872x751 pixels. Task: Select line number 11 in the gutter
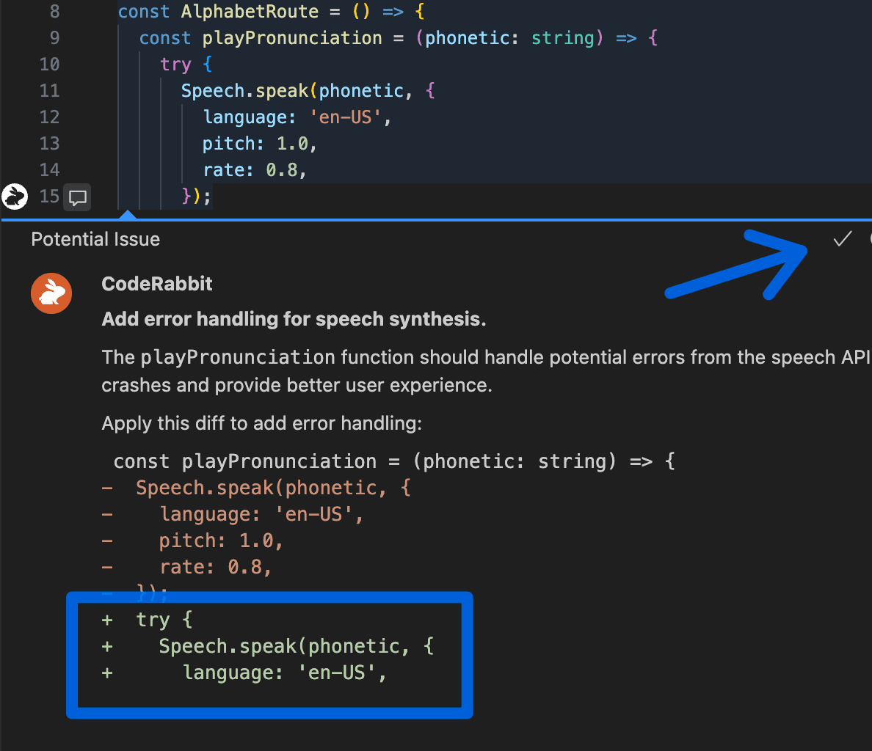(x=49, y=91)
